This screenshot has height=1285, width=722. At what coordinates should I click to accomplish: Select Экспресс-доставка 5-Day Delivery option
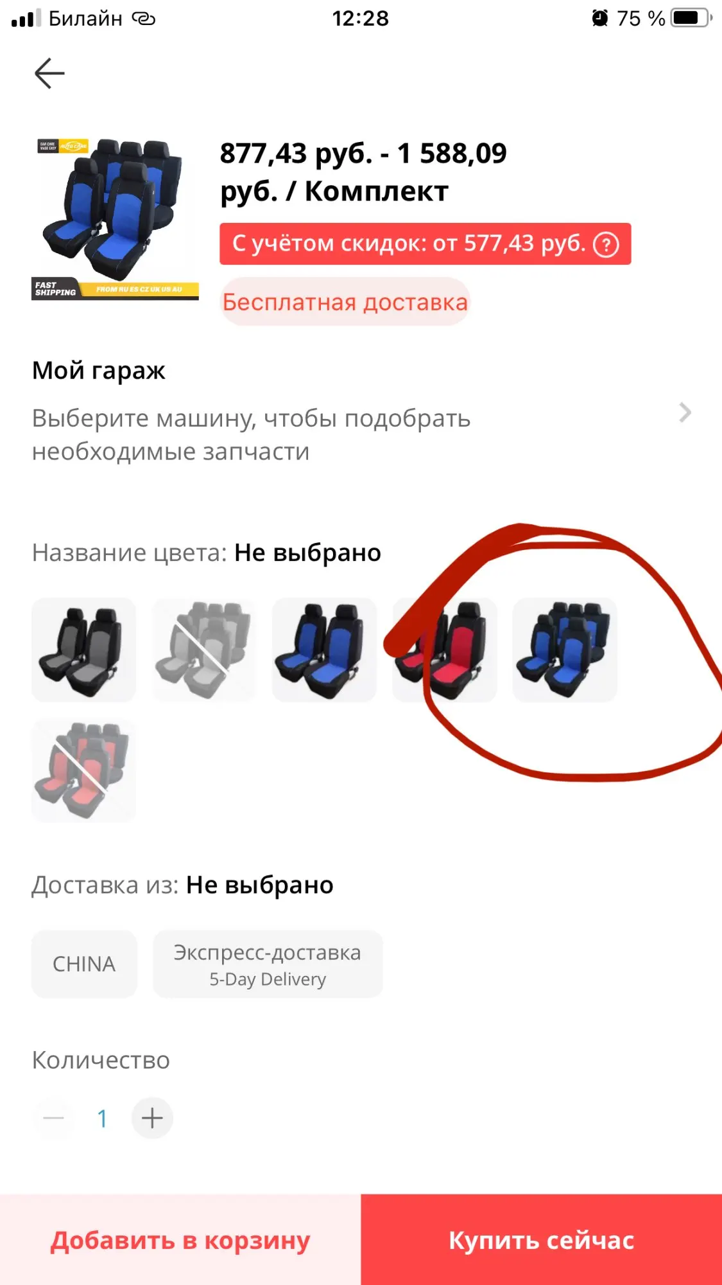268,964
